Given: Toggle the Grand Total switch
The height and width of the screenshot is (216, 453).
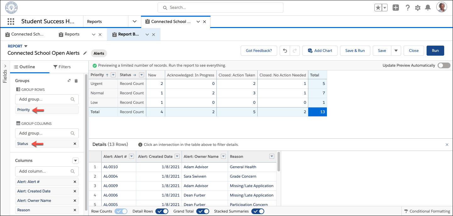Looking at the screenshot, I should [x=203, y=211].
